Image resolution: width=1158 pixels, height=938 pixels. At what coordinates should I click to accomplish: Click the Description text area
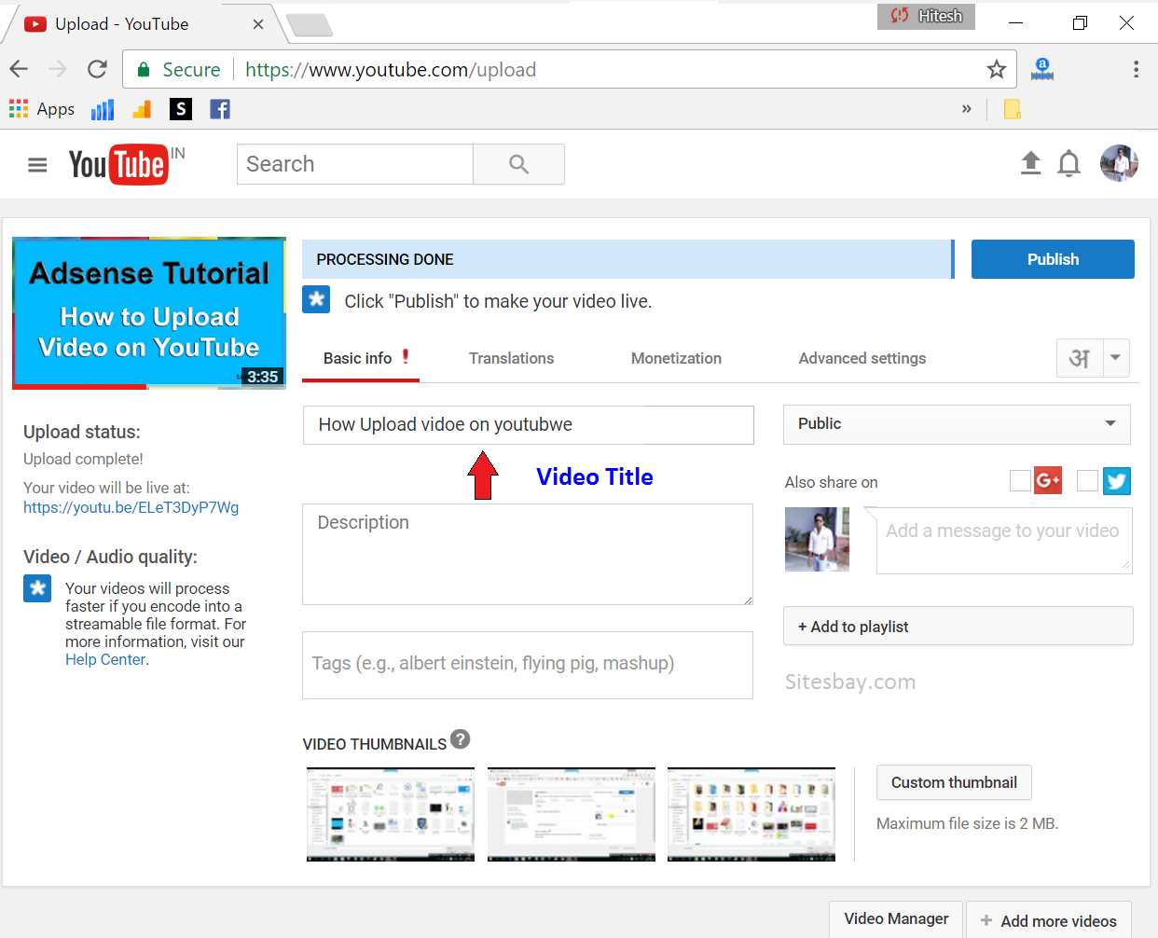[x=528, y=555]
